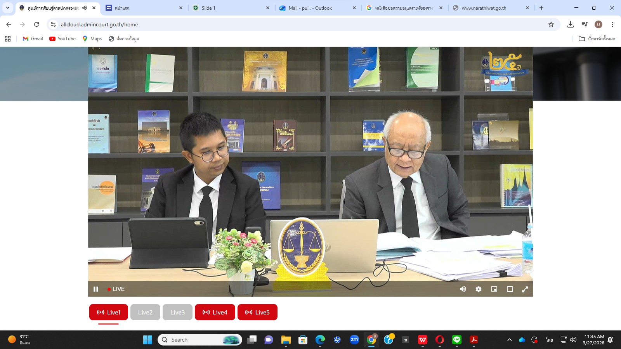
Task: Enable picture-in-picture mode
Action: click(494, 289)
